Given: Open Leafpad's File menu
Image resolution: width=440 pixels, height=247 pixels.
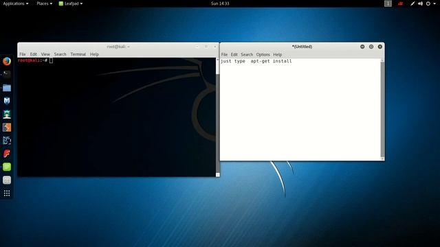Looking at the screenshot, I should (224, 55).
